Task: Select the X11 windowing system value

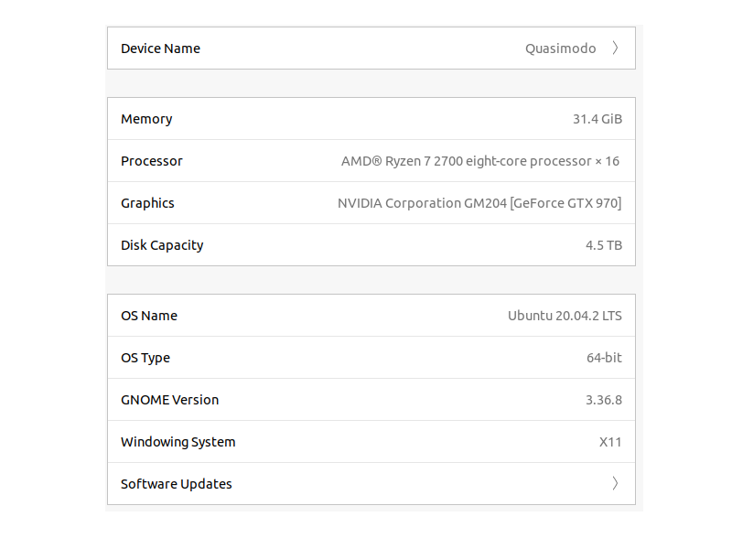Action: click(x=610, y=442)
